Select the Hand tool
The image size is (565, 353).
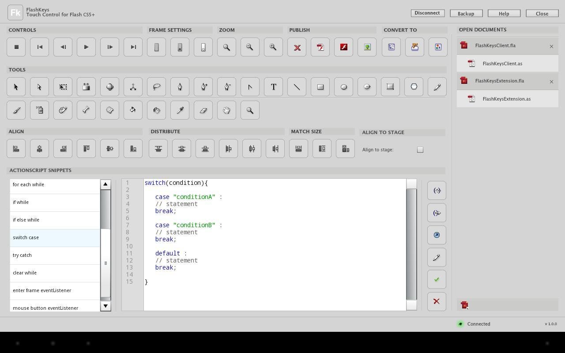pyautogui.click(x=227, y=110)
